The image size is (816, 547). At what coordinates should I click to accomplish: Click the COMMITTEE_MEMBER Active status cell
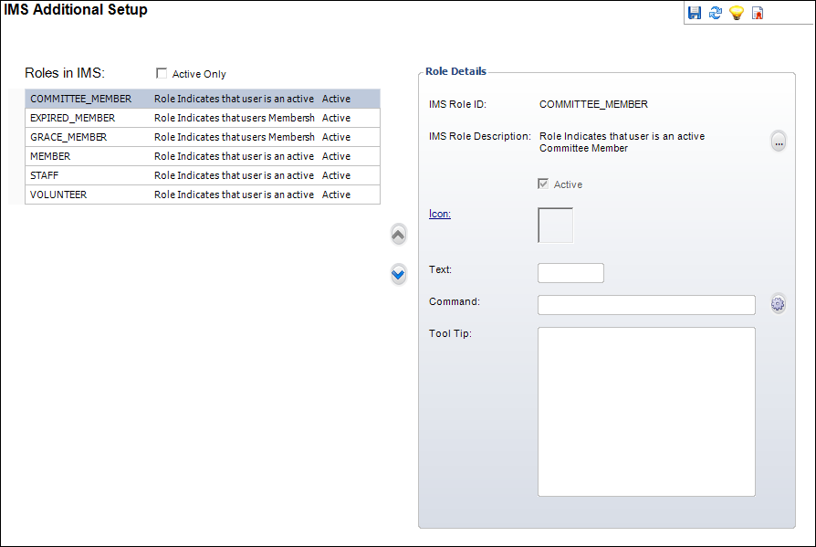[336, 99]
